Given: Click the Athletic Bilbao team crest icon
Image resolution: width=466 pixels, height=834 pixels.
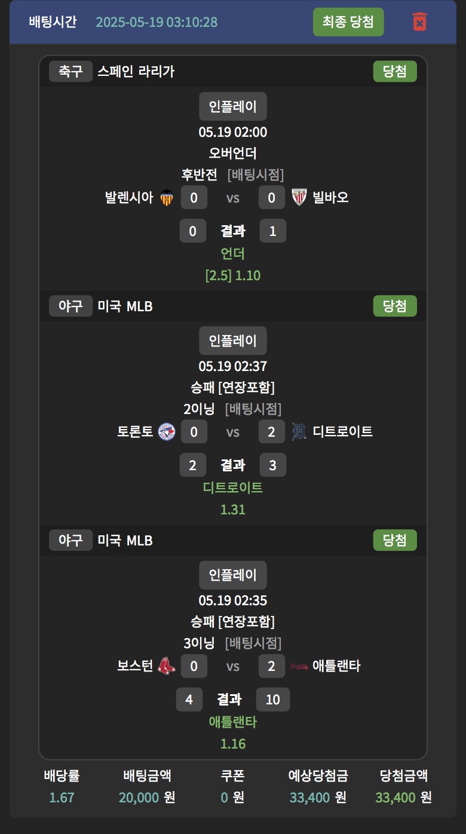Looking at the screenshot, I should click(x=299, y=198).
